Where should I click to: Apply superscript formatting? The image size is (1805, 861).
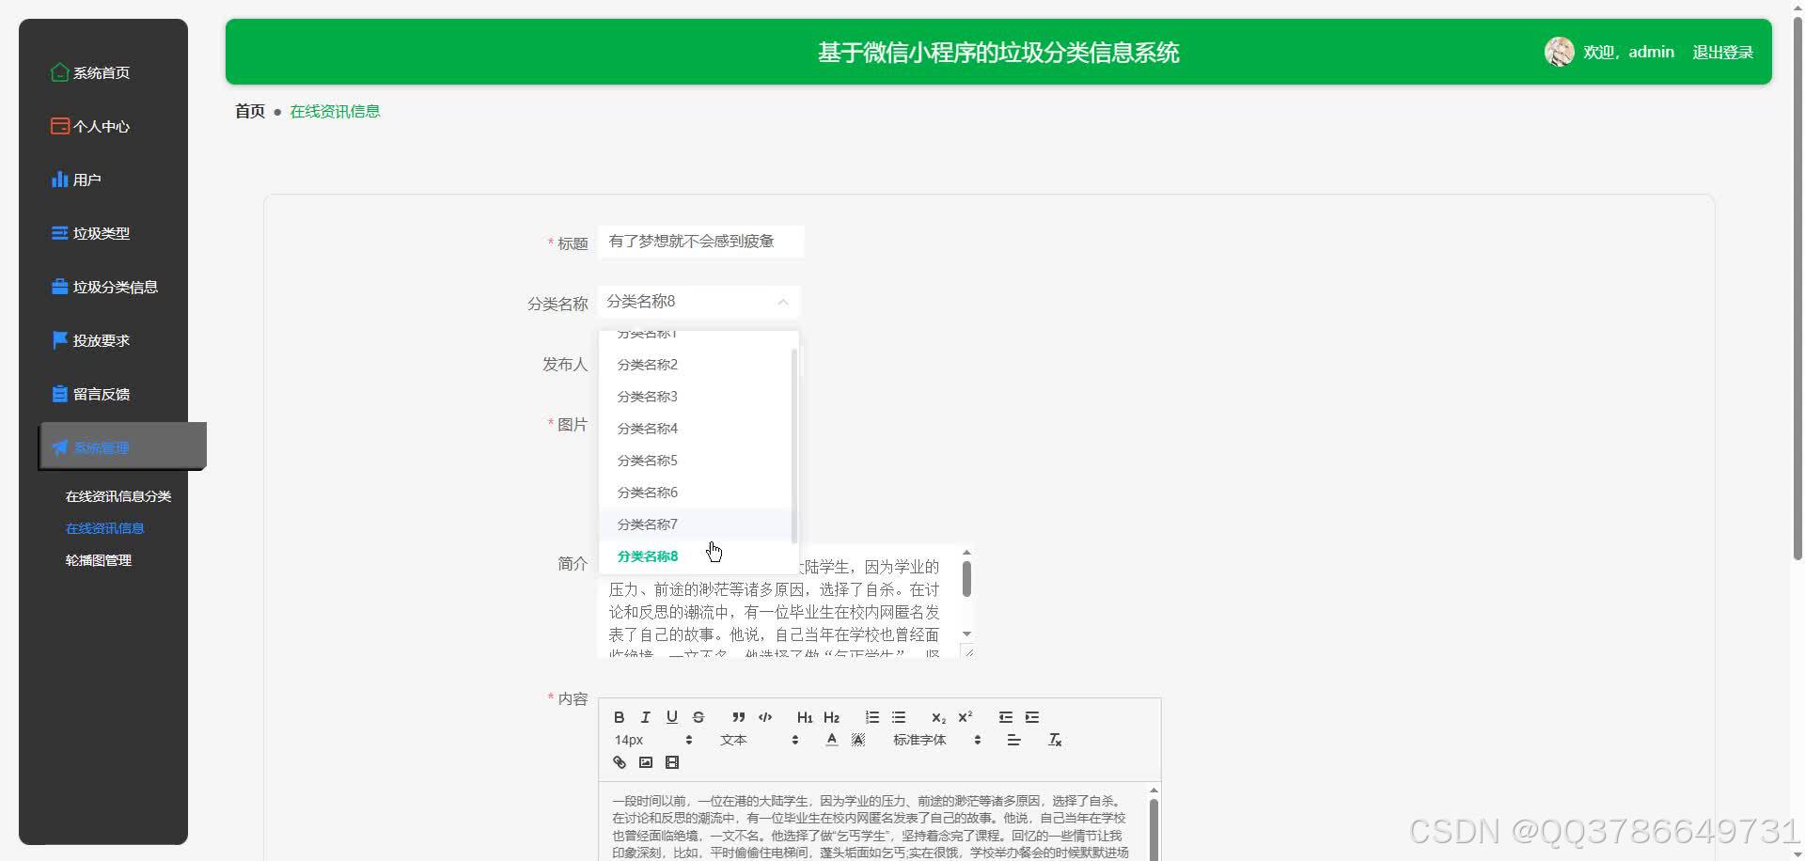click(x=965, y=716)
